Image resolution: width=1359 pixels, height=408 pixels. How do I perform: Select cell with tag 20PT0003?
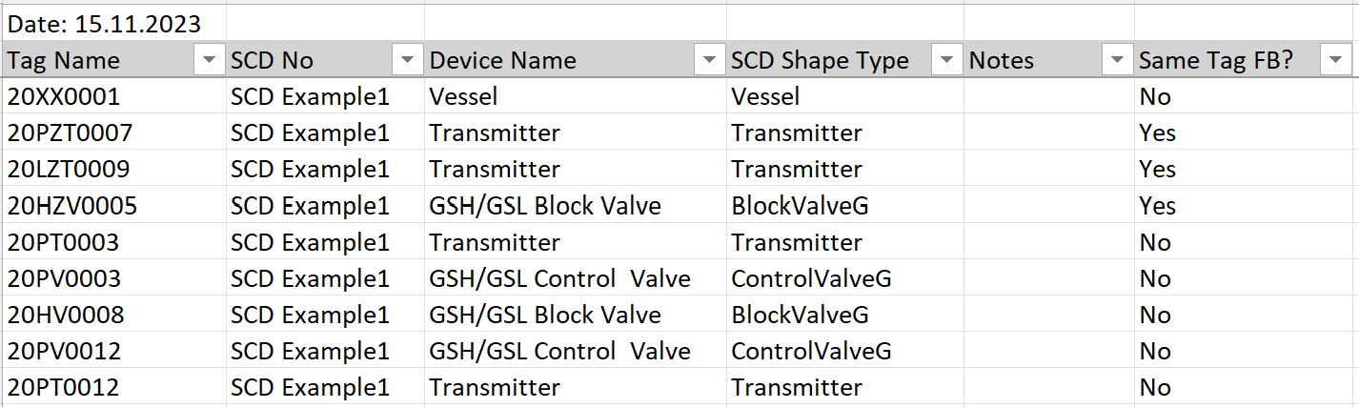tap(113, 242)
